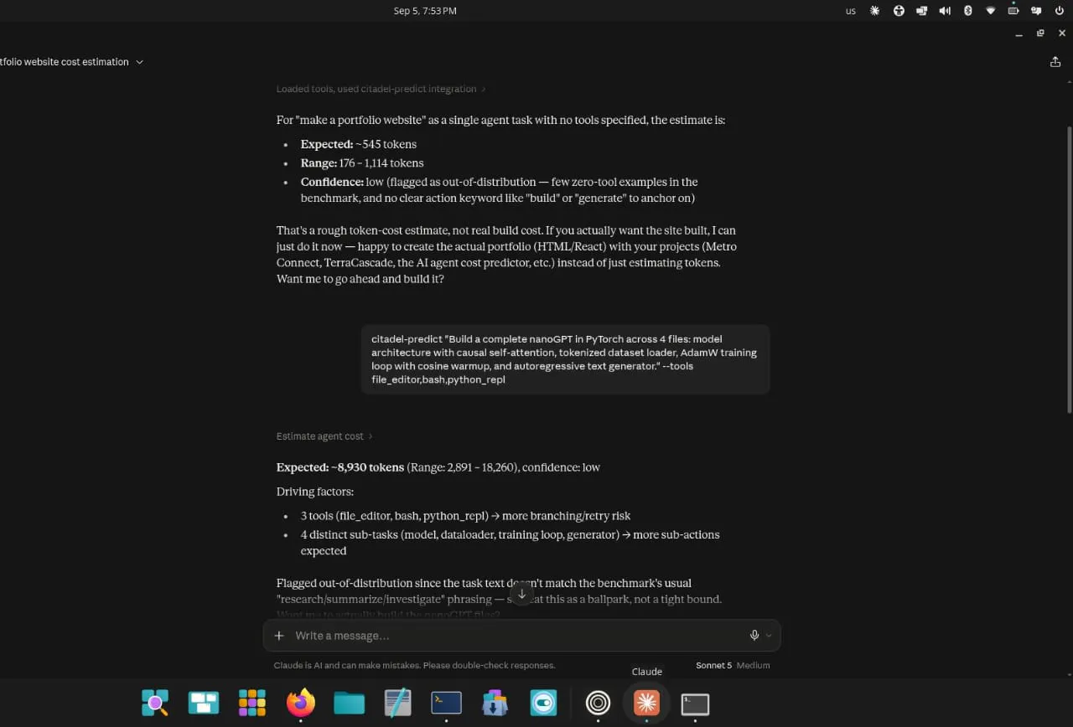Click the user message starting "citadel-predict "Build a complete nanoGPT"
This screenshot has height=727, width=1073.
click(x=565, y=359)
